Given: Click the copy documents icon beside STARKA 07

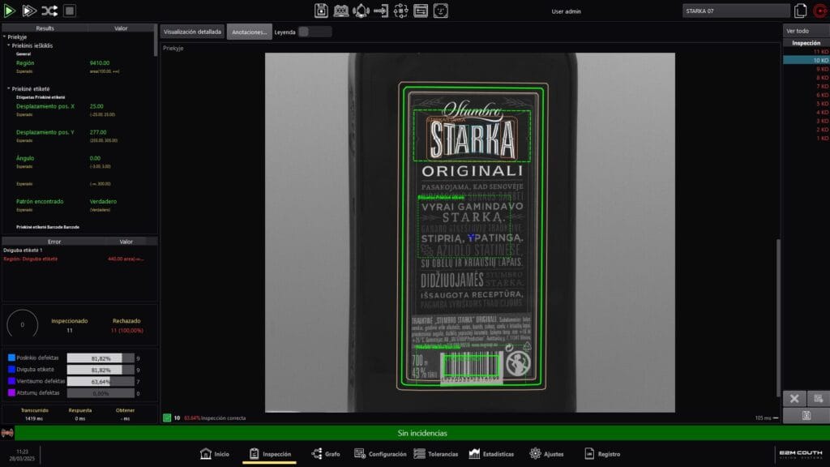Looking at the screenshot, I should pyautogui.click(x=801, y=11).
